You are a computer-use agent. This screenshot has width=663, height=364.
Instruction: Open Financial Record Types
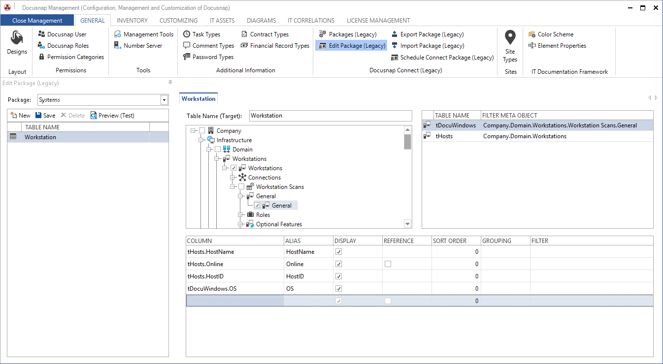coord(275,46)
